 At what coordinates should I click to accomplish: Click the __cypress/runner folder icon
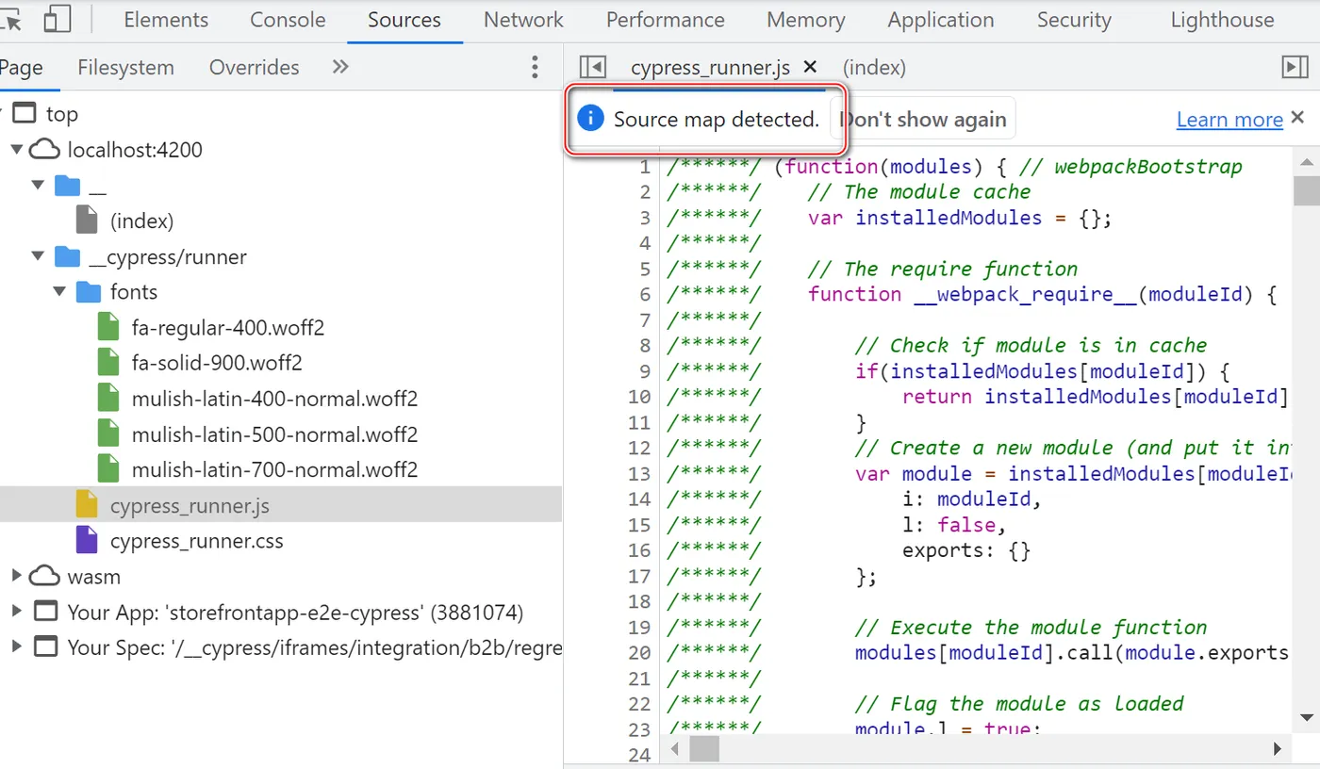[67, 256]
